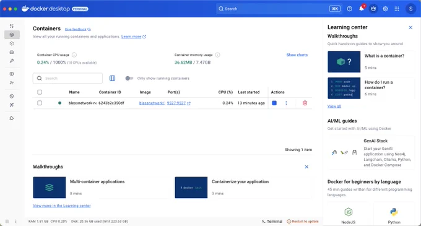Open the S user account avatar
Viewport: 421px width, 226px height.
pyautogui.click(x=410, y=9)
